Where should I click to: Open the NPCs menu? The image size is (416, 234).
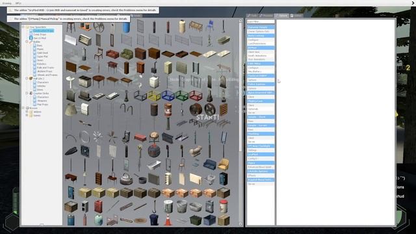pos(18,3)
